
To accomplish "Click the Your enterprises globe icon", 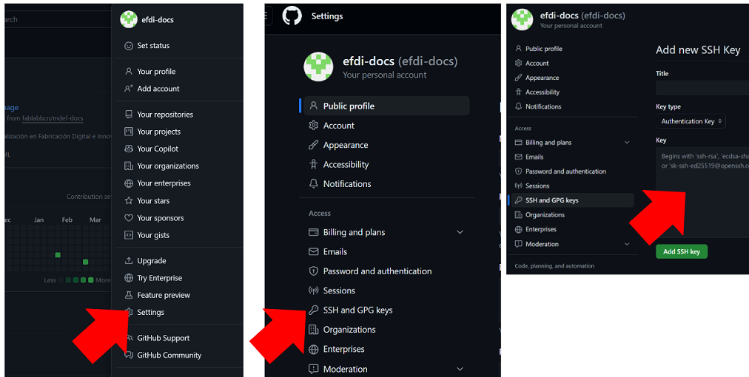I will pos(129,183).
